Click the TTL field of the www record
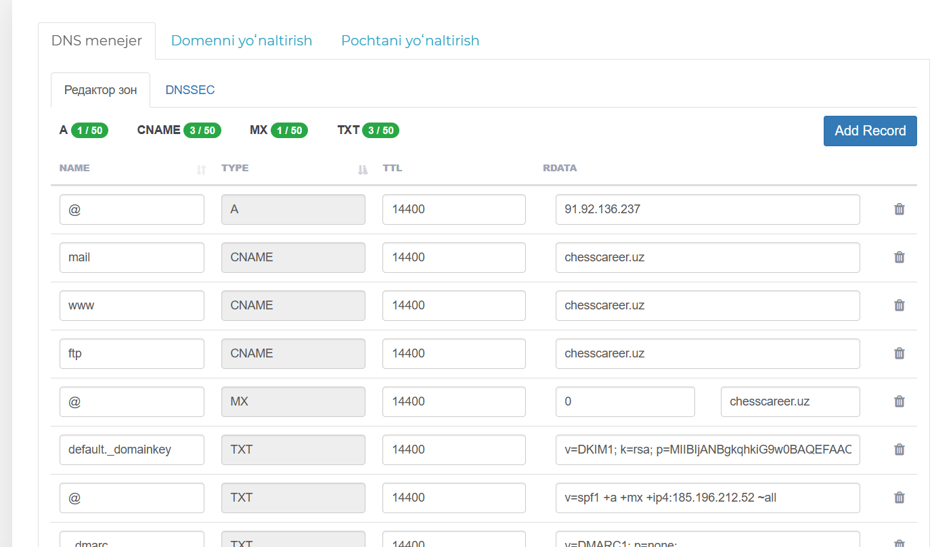The image size is (932, 547). point(453,305)
